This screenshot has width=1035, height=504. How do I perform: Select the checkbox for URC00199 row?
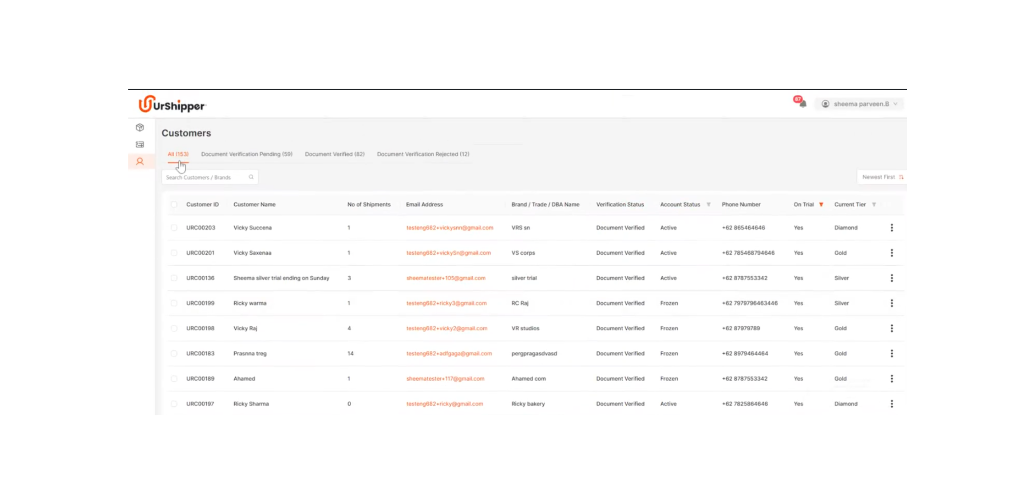[x=174, y=303]
